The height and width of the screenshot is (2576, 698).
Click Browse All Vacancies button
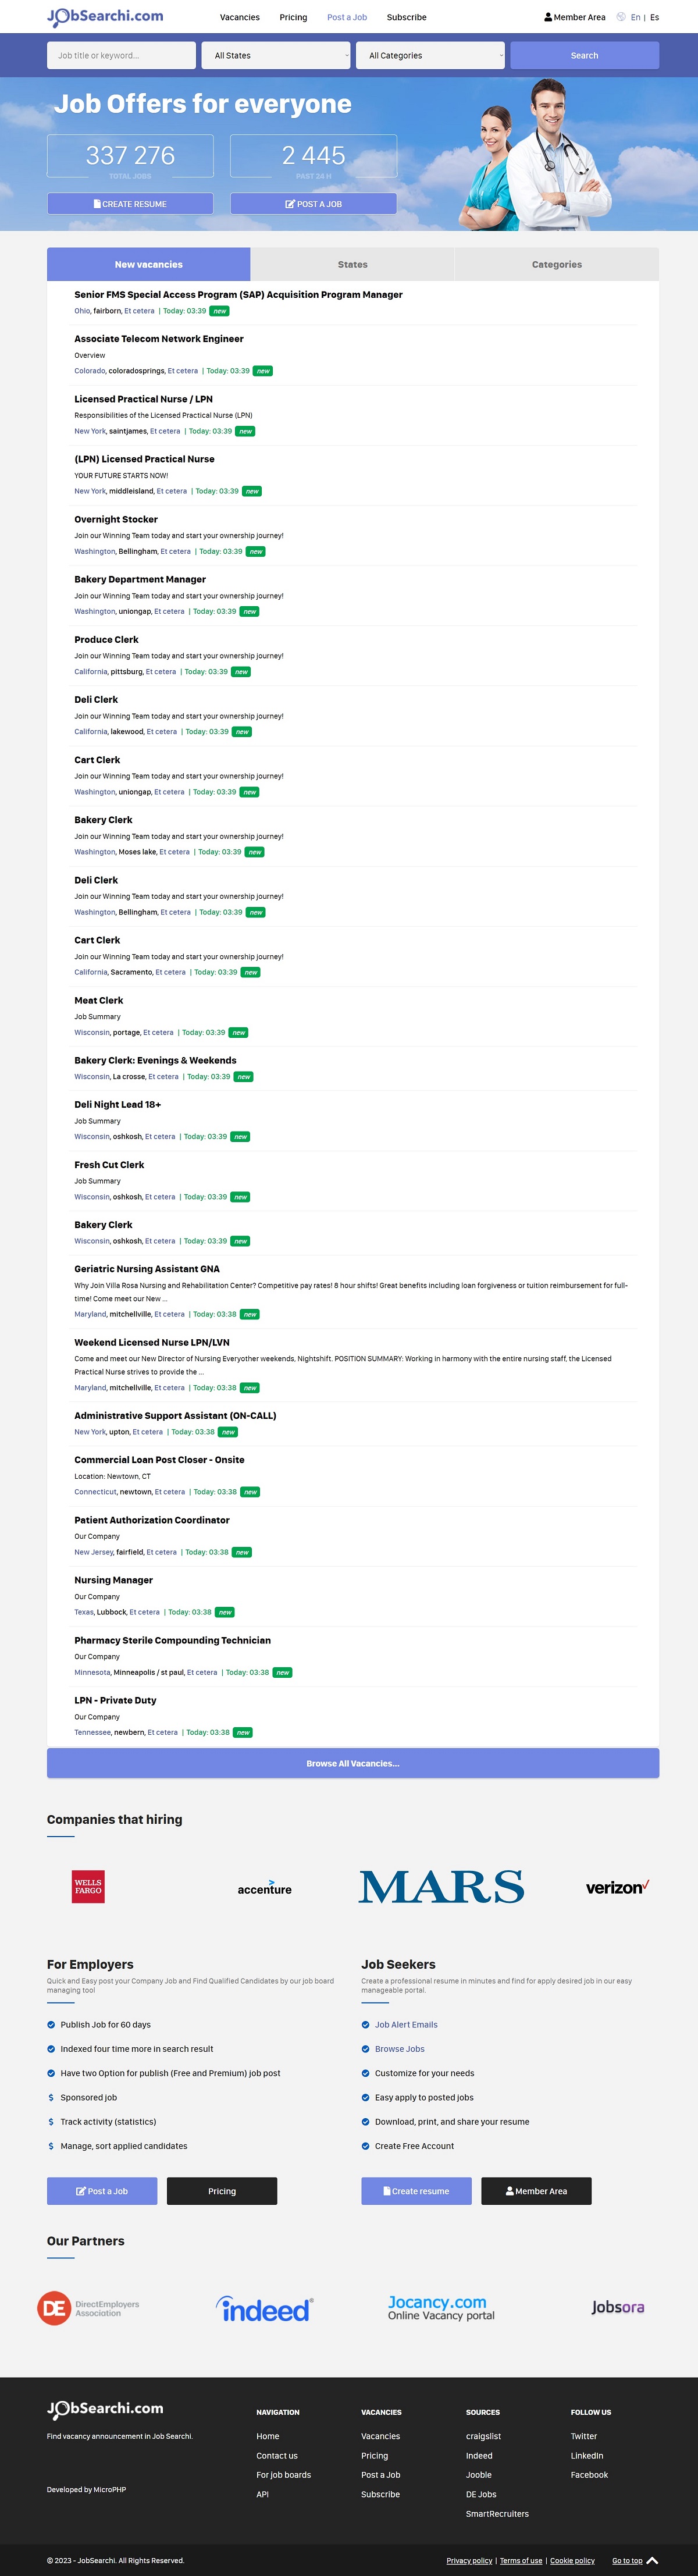[x=352, y=1763]
